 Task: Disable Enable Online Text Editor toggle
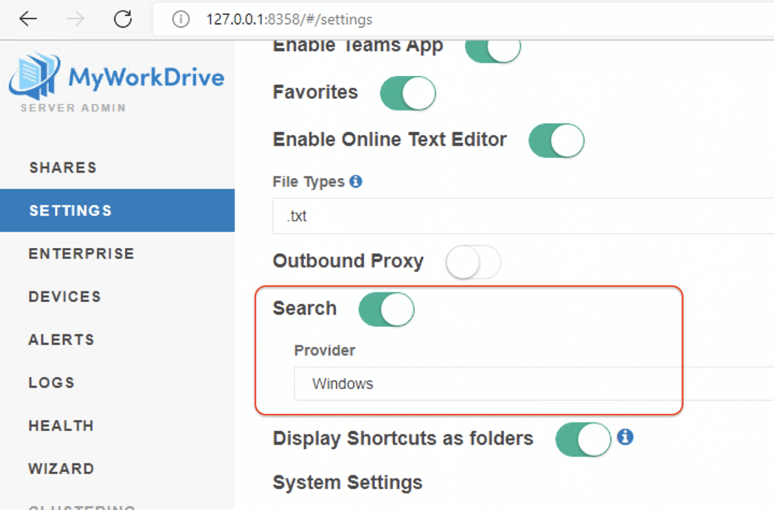[556, 140]
